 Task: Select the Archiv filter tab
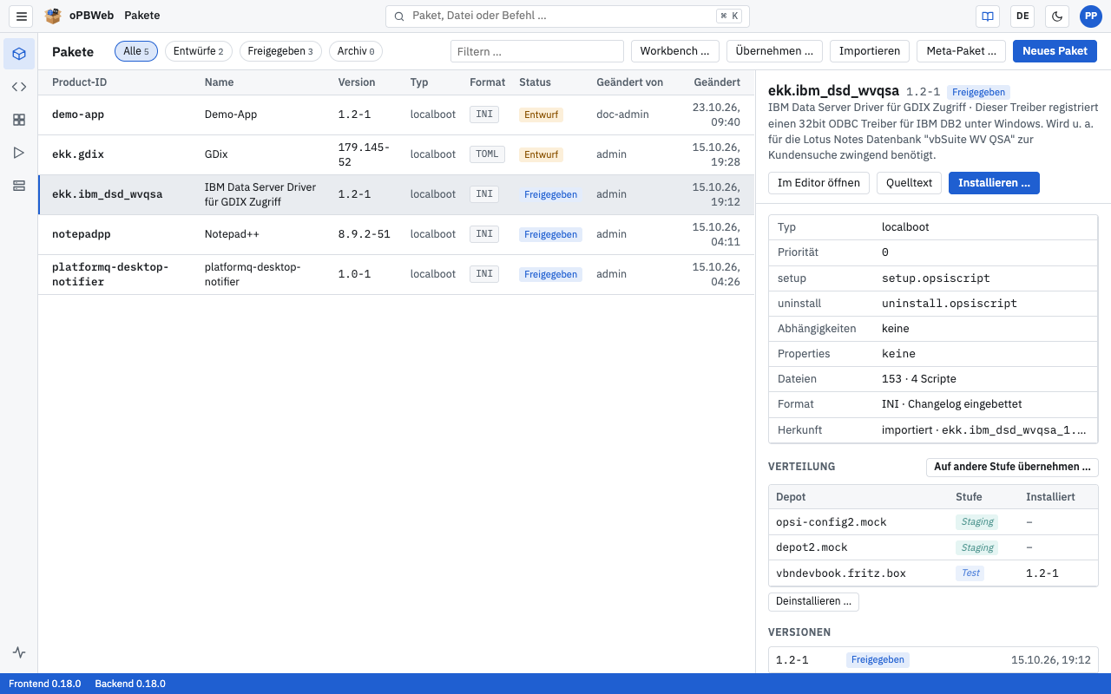(356, 51)
